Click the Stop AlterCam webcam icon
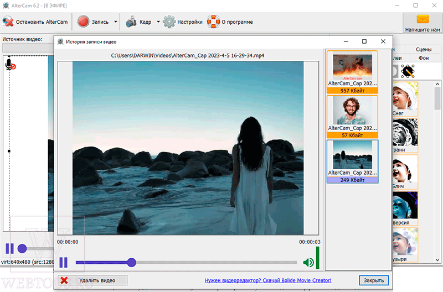This screenshot has width=443, height=292. (8, 22)
